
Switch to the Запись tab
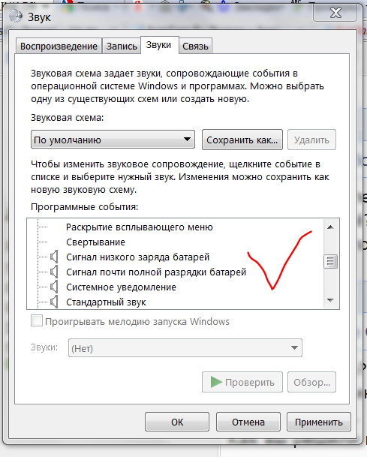click(x=122, y=46)
